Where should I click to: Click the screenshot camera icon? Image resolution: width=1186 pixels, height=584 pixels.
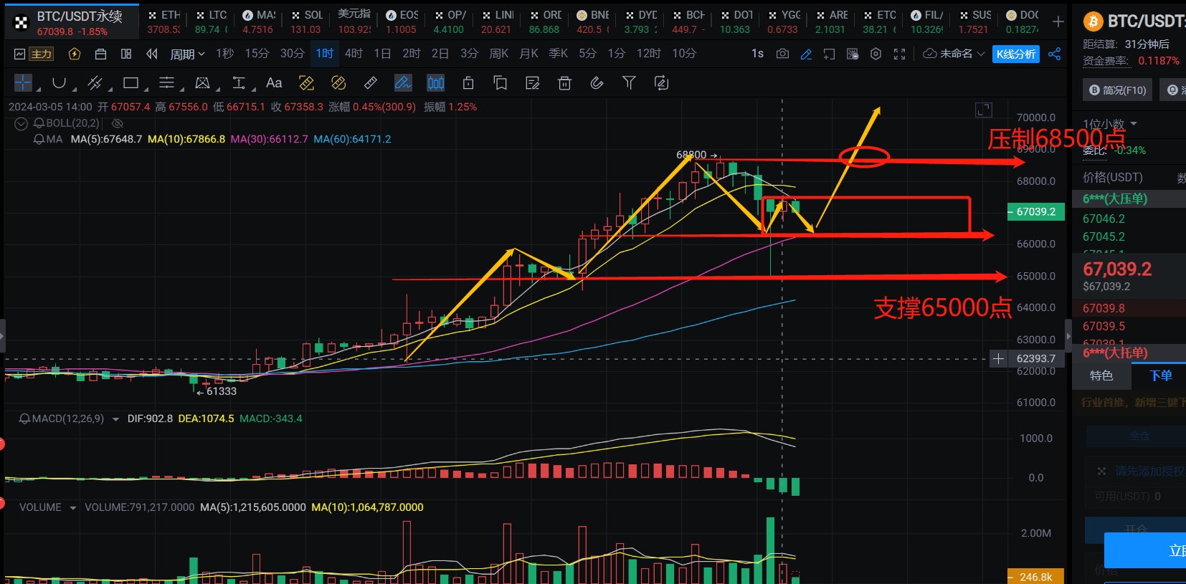click(782, 54)
